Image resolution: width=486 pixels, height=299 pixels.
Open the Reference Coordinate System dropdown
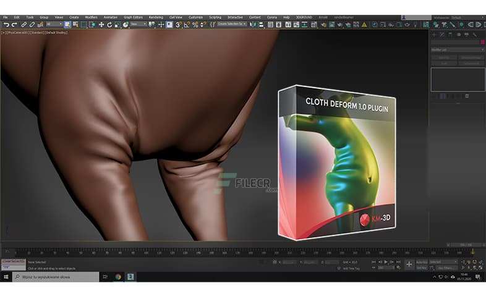point(139,24)
